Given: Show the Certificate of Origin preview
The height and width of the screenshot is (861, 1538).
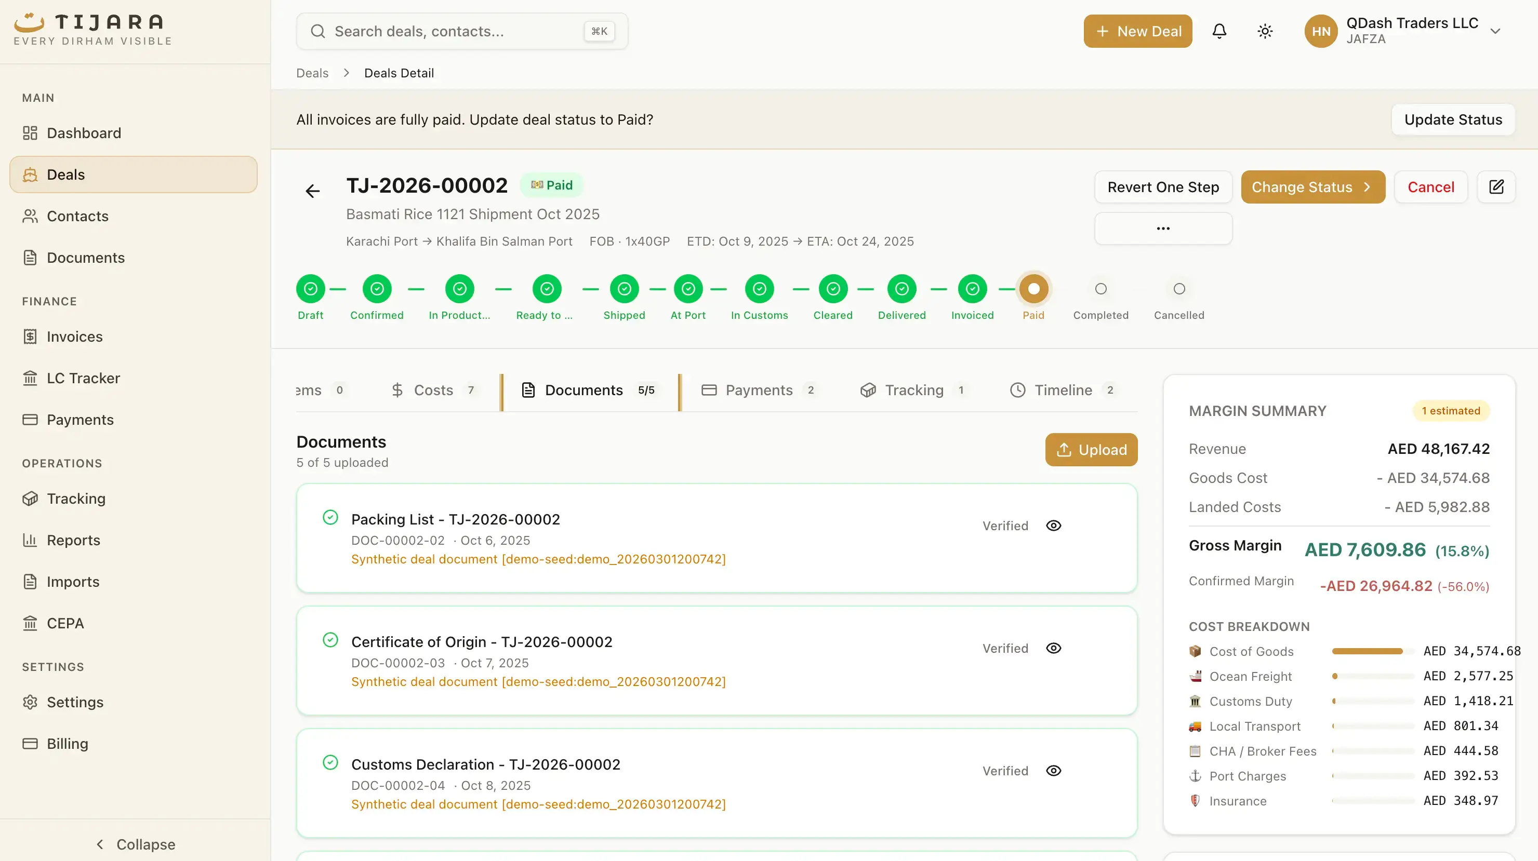Looking at the screenshot, I should pyautogui.click(x=1053, y=648).
